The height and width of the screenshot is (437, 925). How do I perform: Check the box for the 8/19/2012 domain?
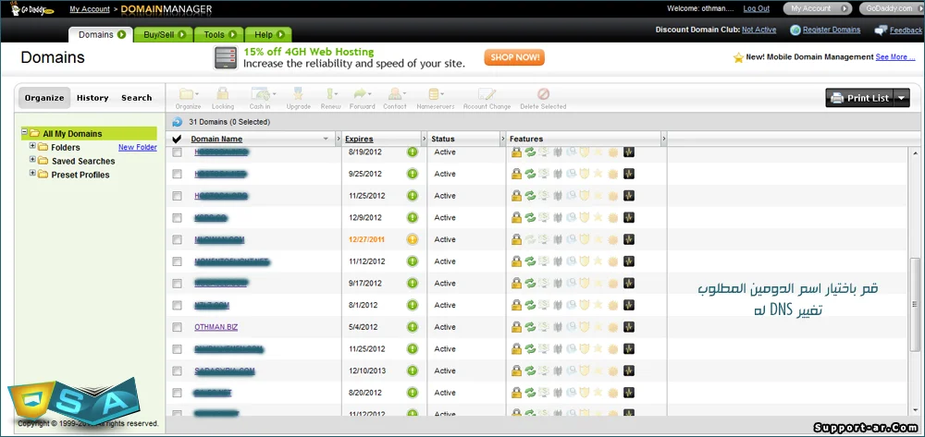[178, 152]
